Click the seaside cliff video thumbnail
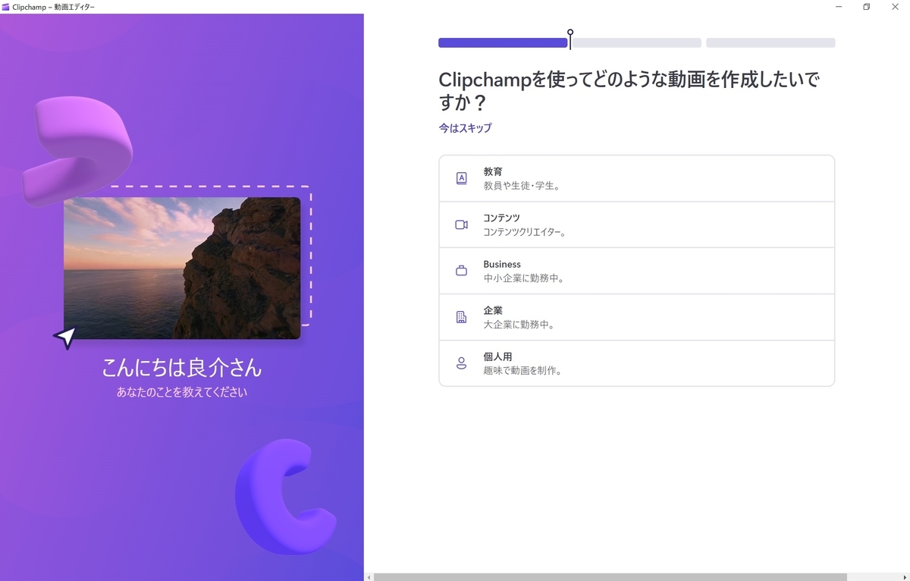Image resolution: width=910 pixels, height=581 pixels. [x=182, y=268]
